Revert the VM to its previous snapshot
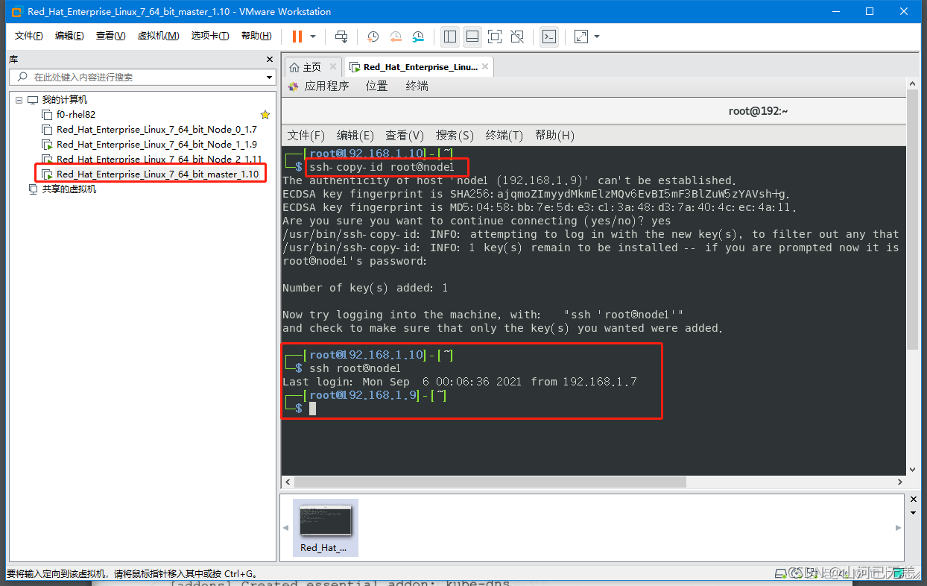 pos(396,37)
